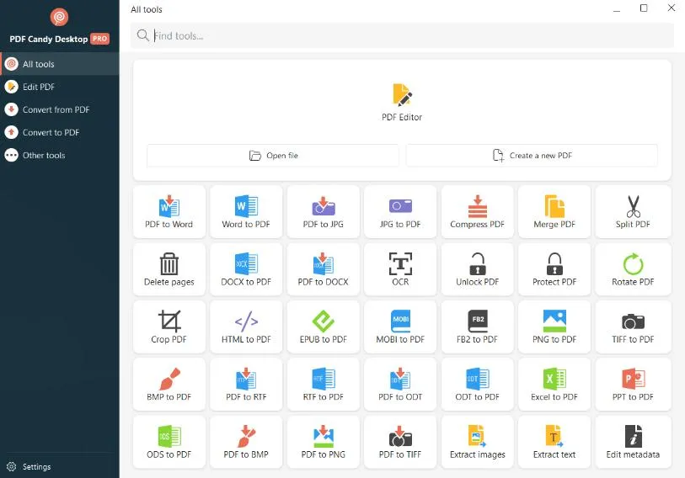The width and height of the screenshot is (685, 478).
Task: Choose the JPG to PDF tool
Action: (x=400, y=212)
